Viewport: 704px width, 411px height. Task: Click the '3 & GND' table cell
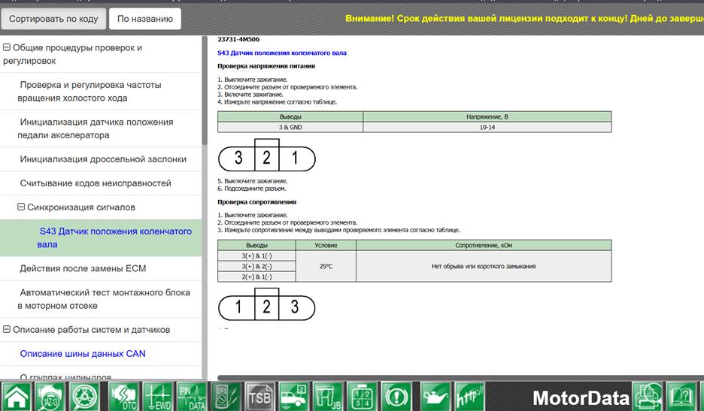coord(290,127)
